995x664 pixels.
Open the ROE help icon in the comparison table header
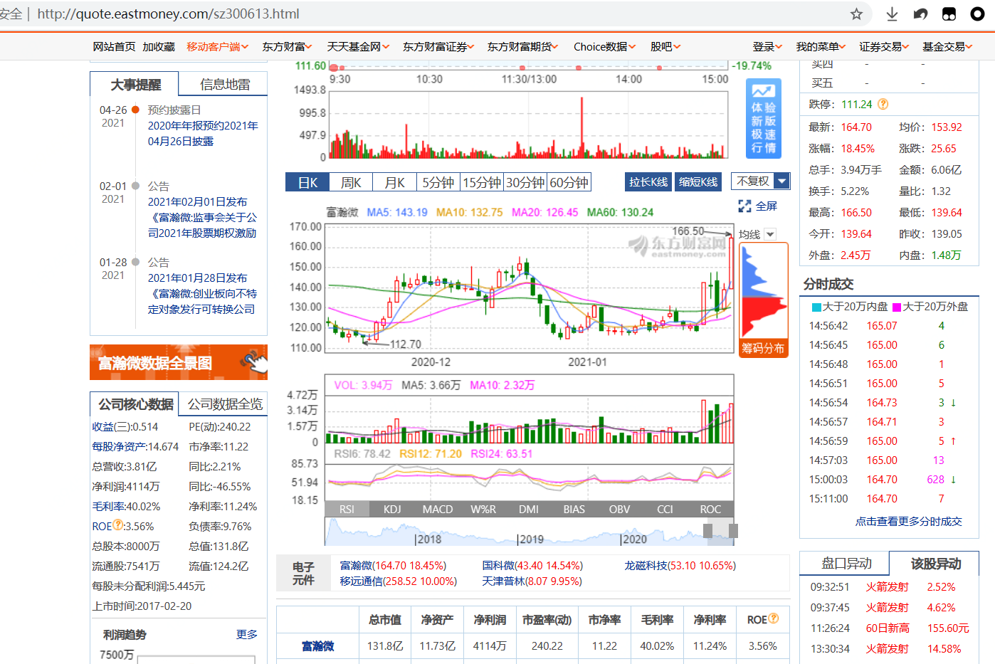coord(774,619)
